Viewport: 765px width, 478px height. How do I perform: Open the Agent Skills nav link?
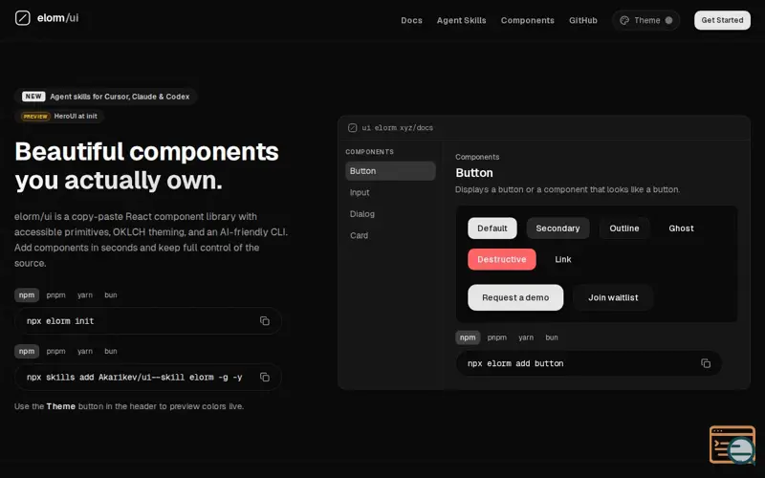coord(461,20)
